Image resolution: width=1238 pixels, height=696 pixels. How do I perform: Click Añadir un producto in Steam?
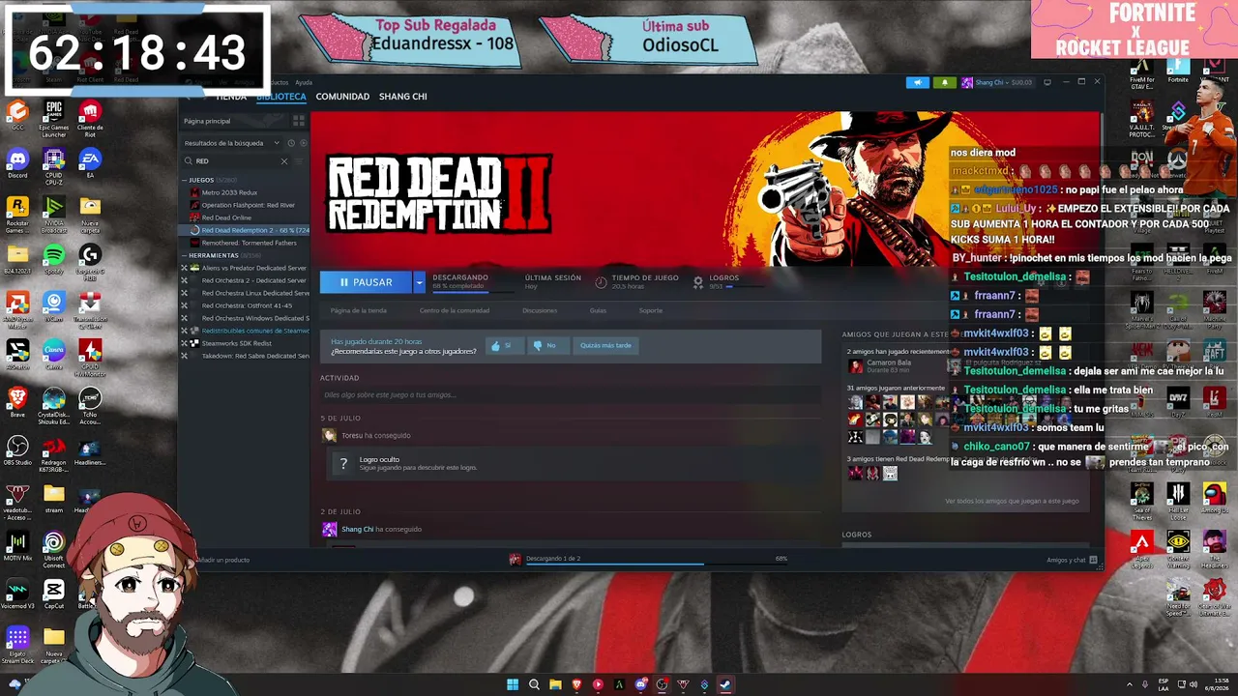[x=221, y=560]
